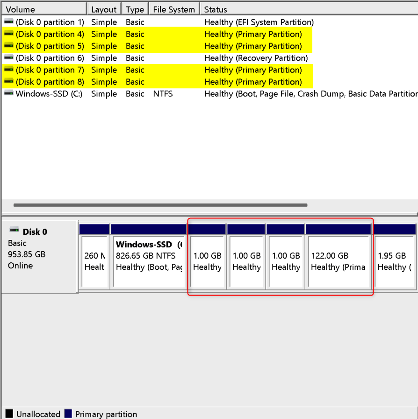Viewport: 418px width, 419px height.
Task: Click the drive icon beside Disk 0 partition 4
Action: (8, 34)
